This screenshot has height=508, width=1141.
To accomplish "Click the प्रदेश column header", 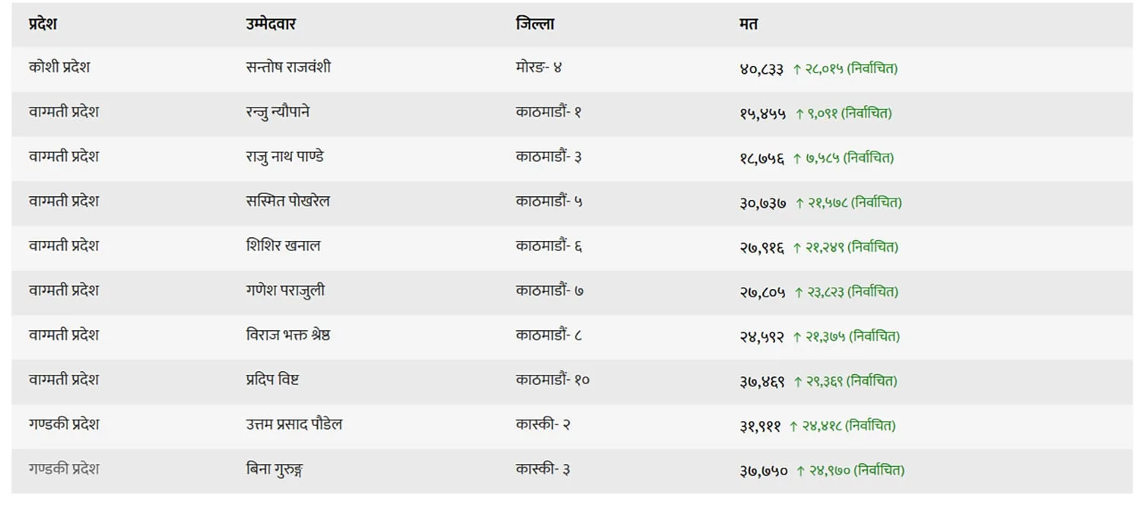I will click(43, 24).
